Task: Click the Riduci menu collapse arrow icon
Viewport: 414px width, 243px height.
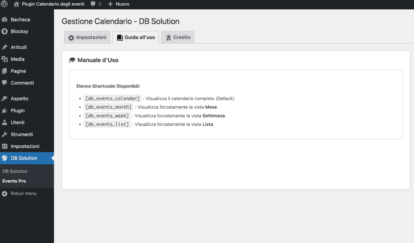Action: 4,193
